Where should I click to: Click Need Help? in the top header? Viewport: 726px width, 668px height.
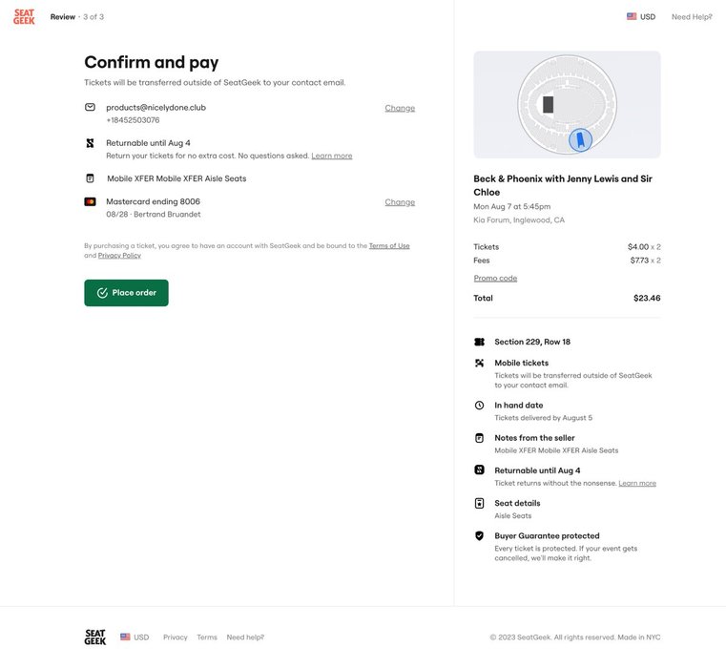pyautogui.click(x=692, y=16)
